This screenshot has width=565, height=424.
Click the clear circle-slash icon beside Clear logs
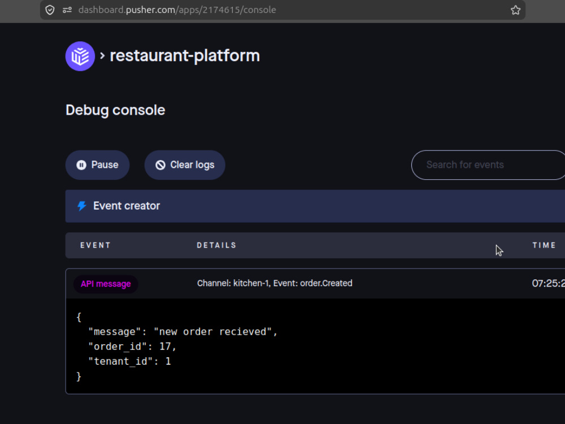160,165
